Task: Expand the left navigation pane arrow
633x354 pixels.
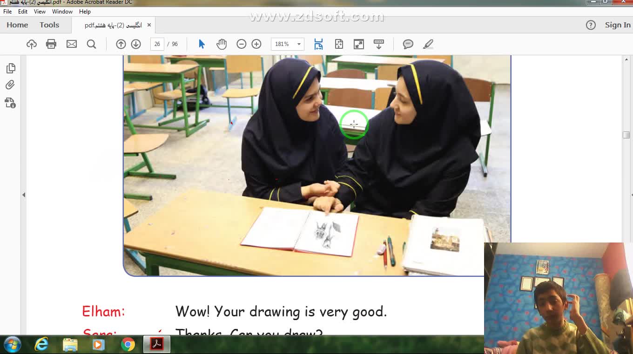Action: point(24,195)
